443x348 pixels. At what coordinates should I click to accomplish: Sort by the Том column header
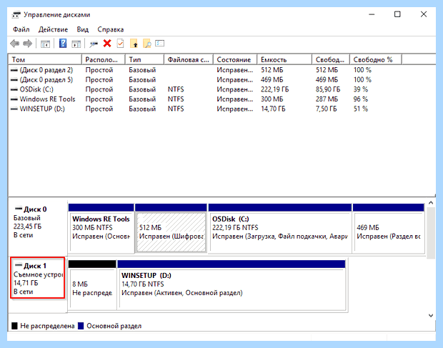(x=45, y=59)
